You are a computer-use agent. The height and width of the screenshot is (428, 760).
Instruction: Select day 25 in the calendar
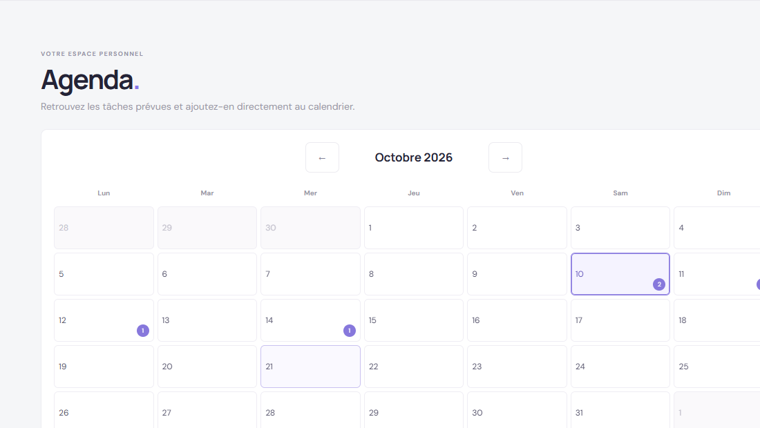[x=717, y=367]
